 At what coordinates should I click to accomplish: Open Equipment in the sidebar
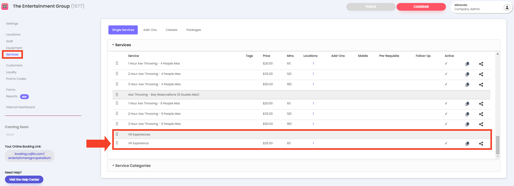click(x=14, y=48)
